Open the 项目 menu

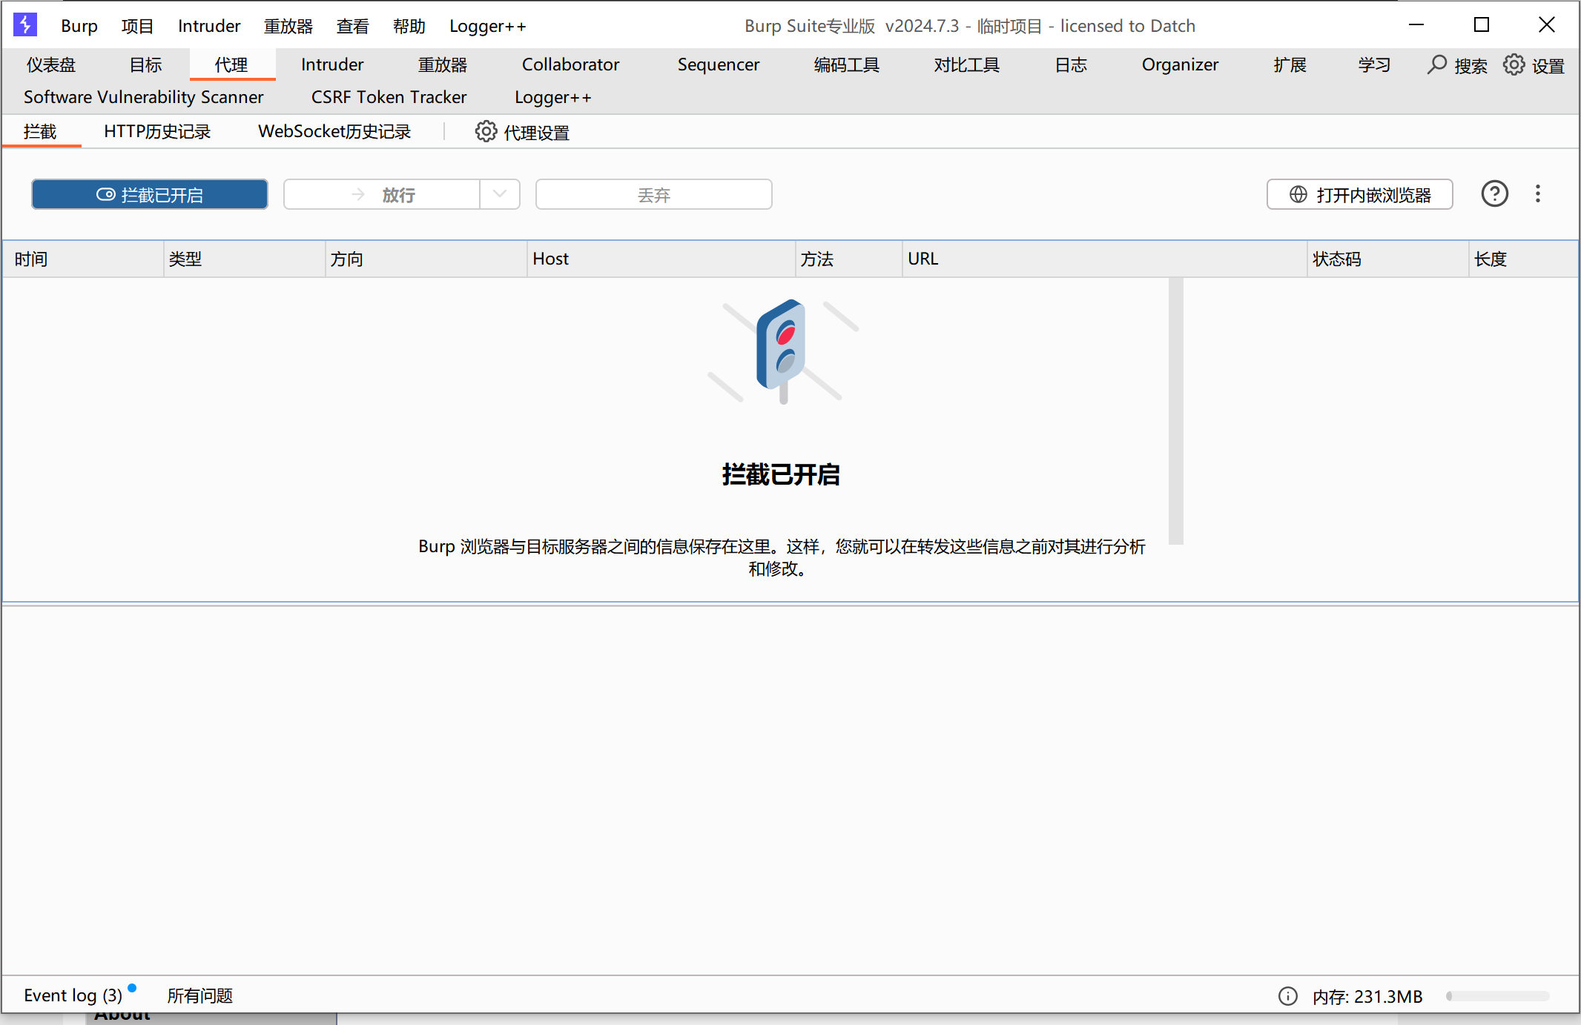coord(137,26)
